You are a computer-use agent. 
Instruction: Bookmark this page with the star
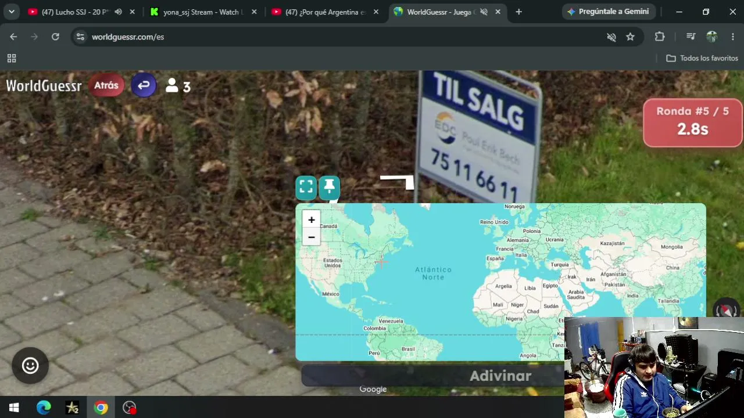pos(630,37)
